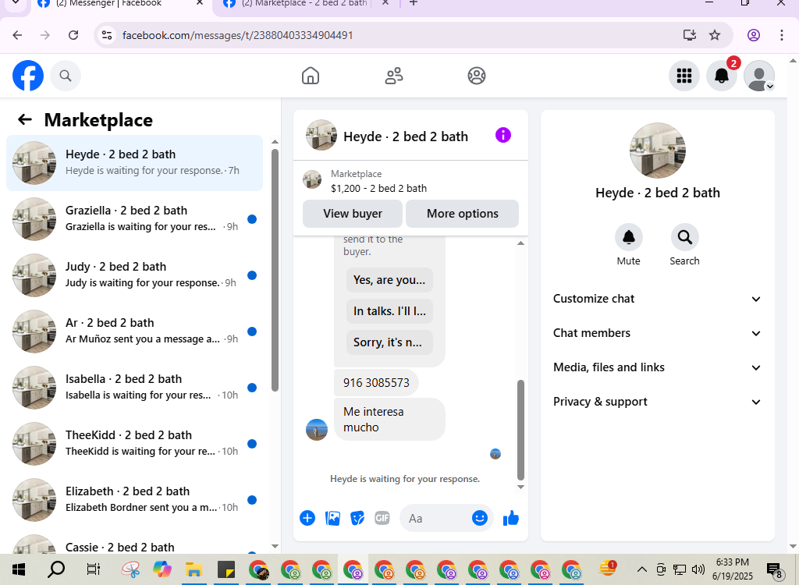Show hidden system tray icons chevron
The image size is (799, 585).
[642, 569]
